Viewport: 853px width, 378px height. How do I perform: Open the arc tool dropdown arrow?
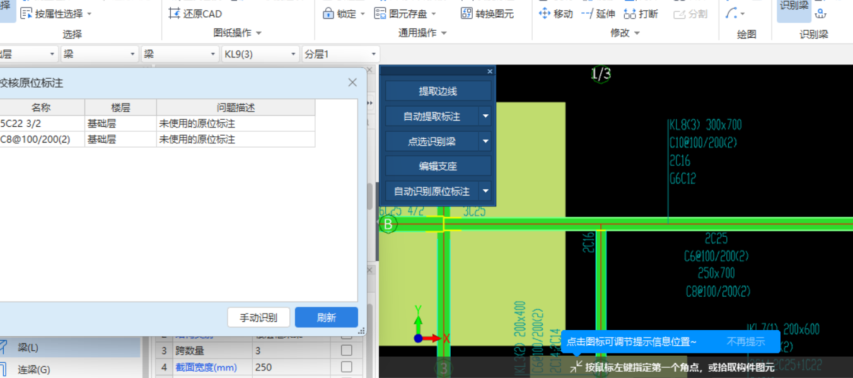coord(742,13)
